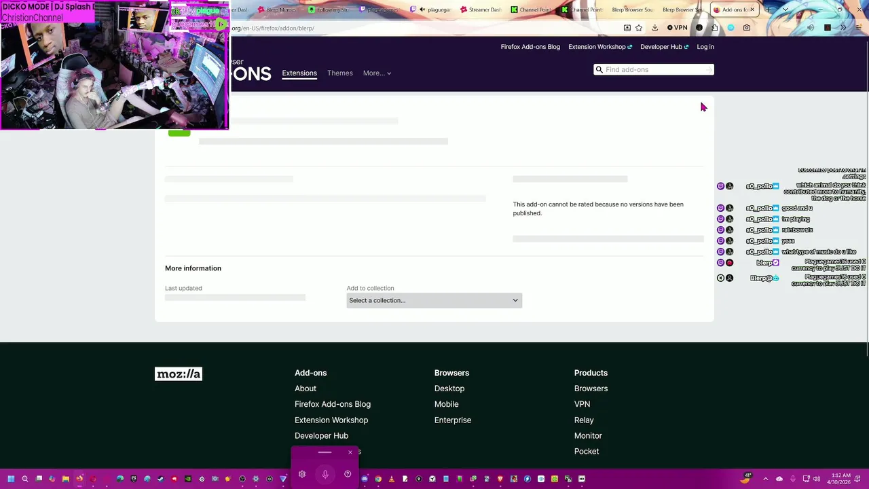The width and height of the screenshot is (869, 489).
Task: Open the Pocket footer link
Action: (x=587, y=451)
